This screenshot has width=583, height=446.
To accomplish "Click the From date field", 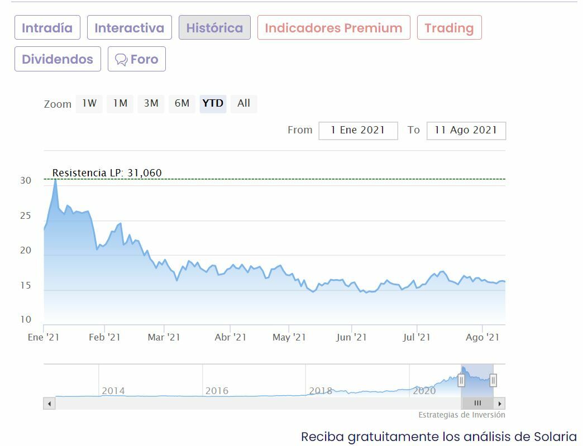I will pos(358,131).
